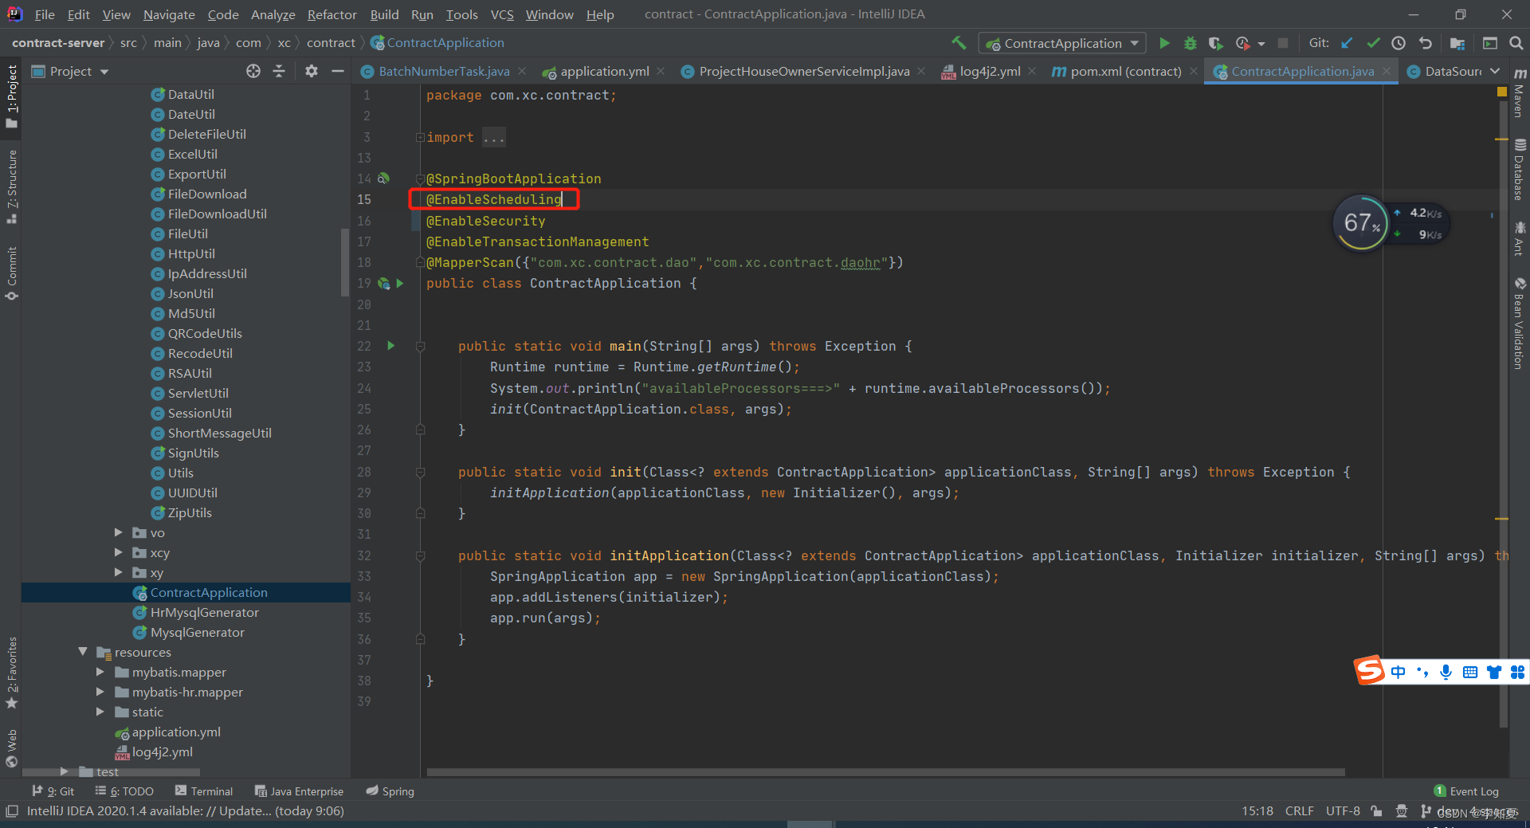Update project with blue Git arrow

1347,43
